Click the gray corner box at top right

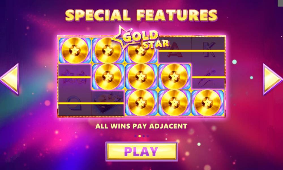[x=280, y=3]
